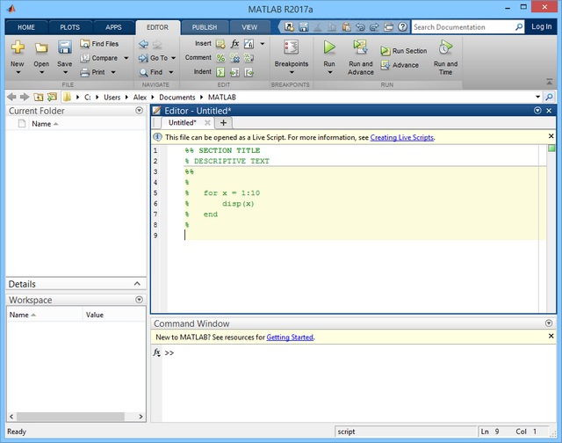Click the Run and Time icon
Screen dimensions: 562x443
(x=445, y=47)
